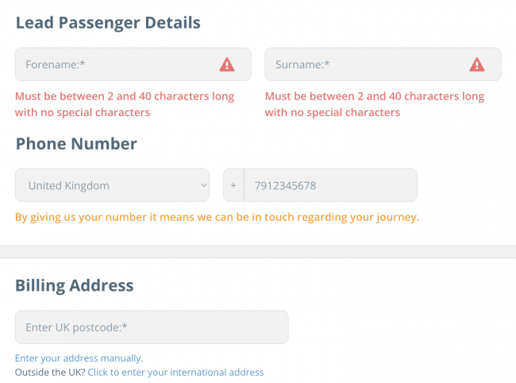Open the United Kingdom country dropdown

point(112,185)
